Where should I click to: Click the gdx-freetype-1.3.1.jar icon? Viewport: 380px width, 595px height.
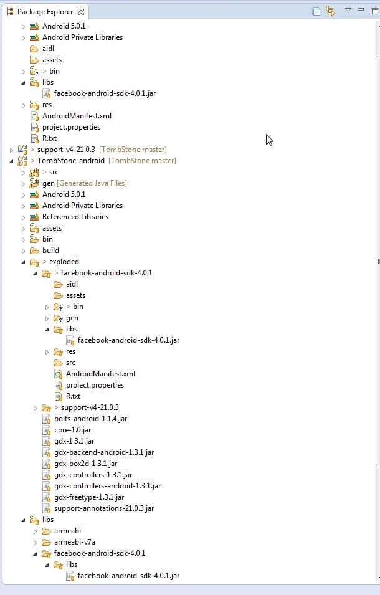click(46, 497)
